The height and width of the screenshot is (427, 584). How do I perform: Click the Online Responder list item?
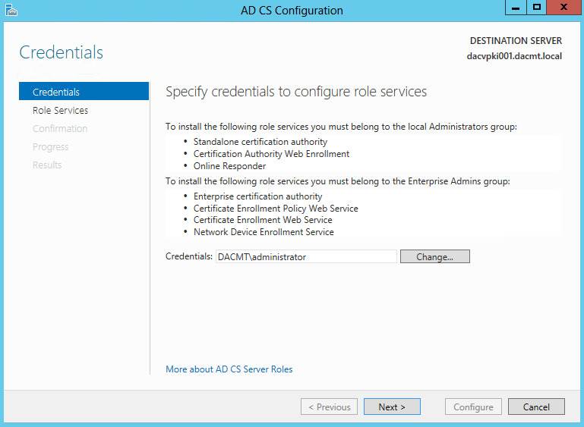229,166
